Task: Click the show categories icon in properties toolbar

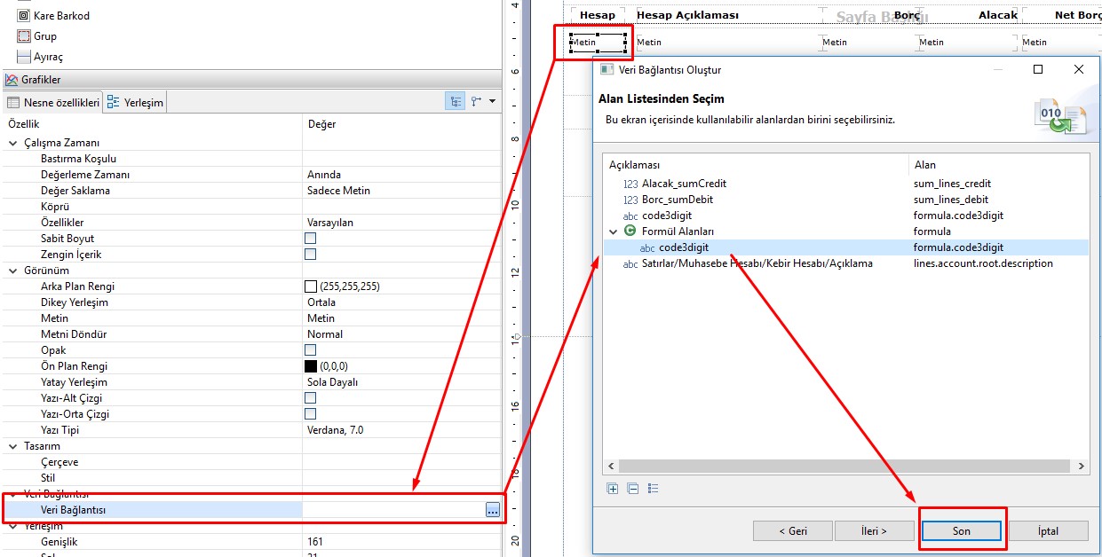Action: (x=456, y=102)
